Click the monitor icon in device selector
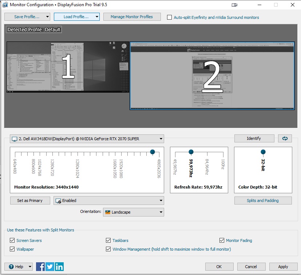Image resolution: width=301 pixels, height=275 pixels. [15, 139]
